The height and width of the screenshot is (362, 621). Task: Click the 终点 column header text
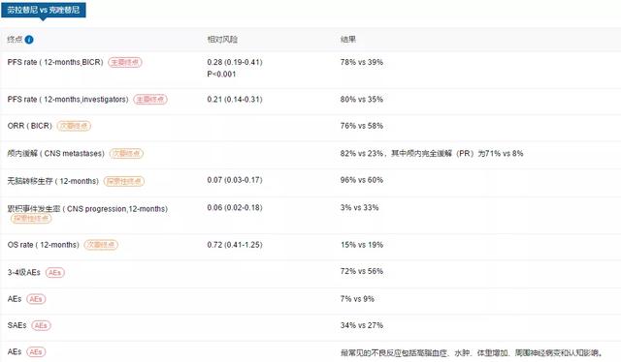pyautogui.click(x=16, y=40)
